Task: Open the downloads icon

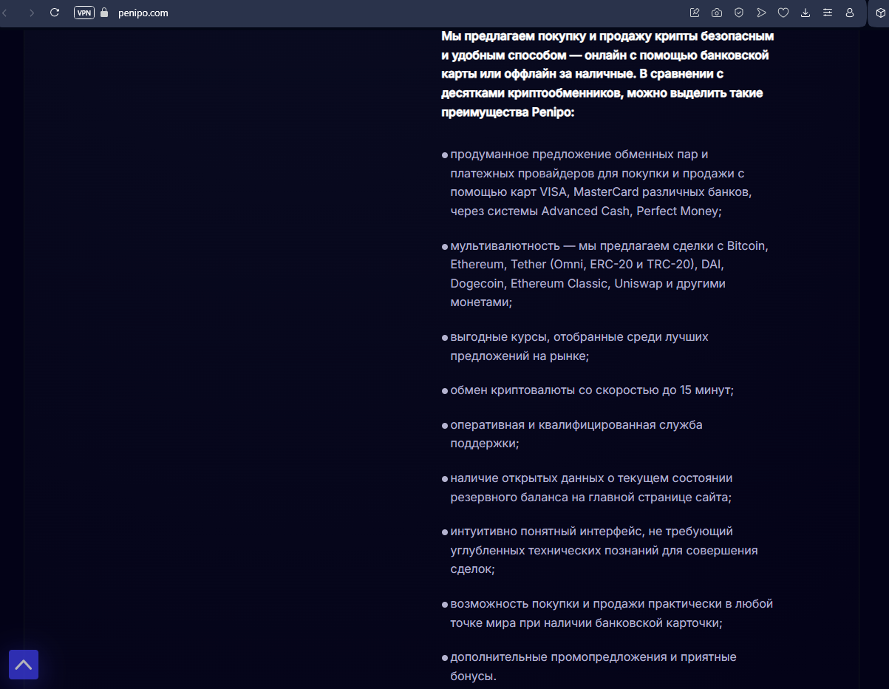Action: tap(805, 13)
